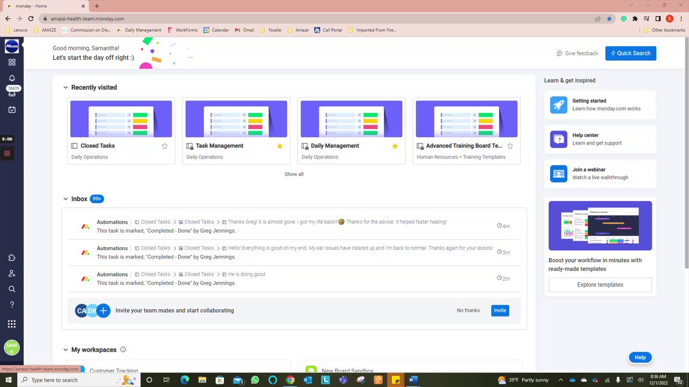
Task: Open Google Chrome in the taskbar
Action: coord(290,380)
